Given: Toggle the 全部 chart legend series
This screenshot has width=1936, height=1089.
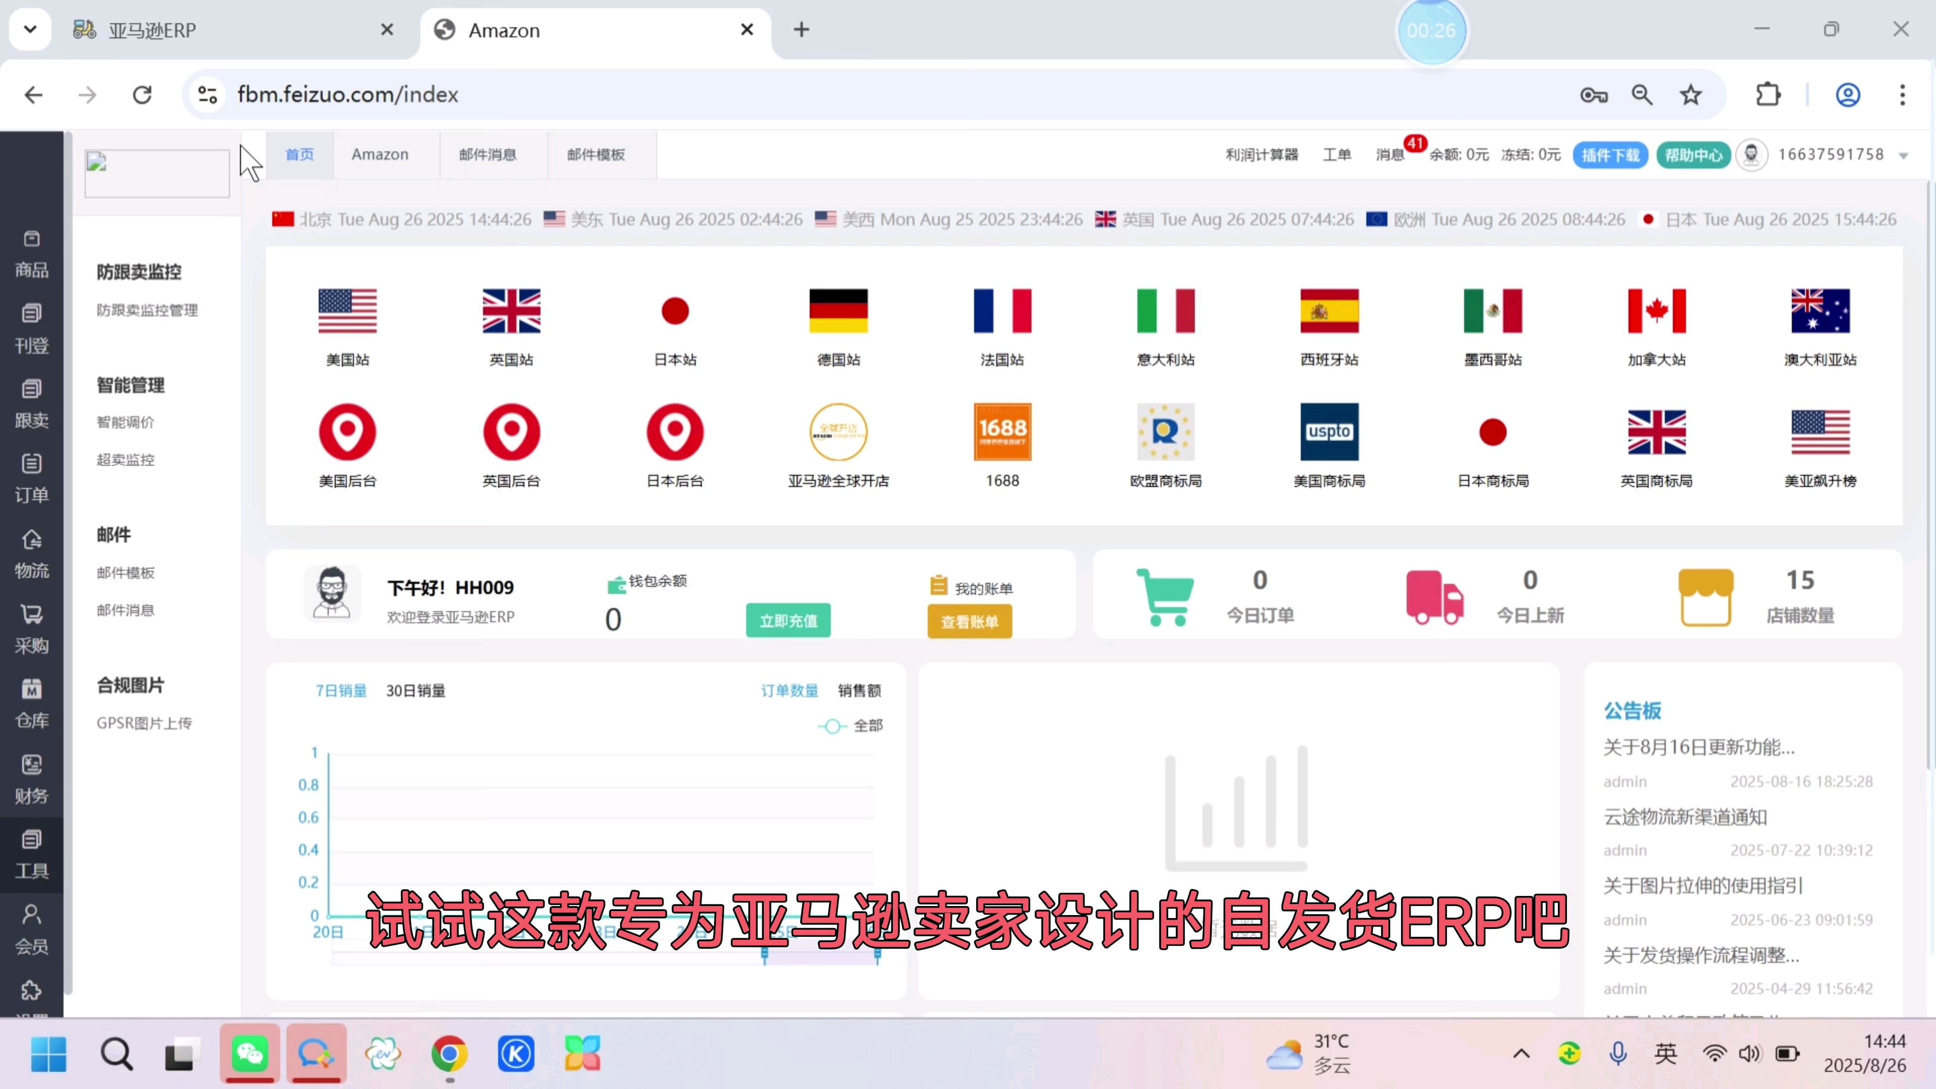Looking at the screenshot, I should coord(850,726).
